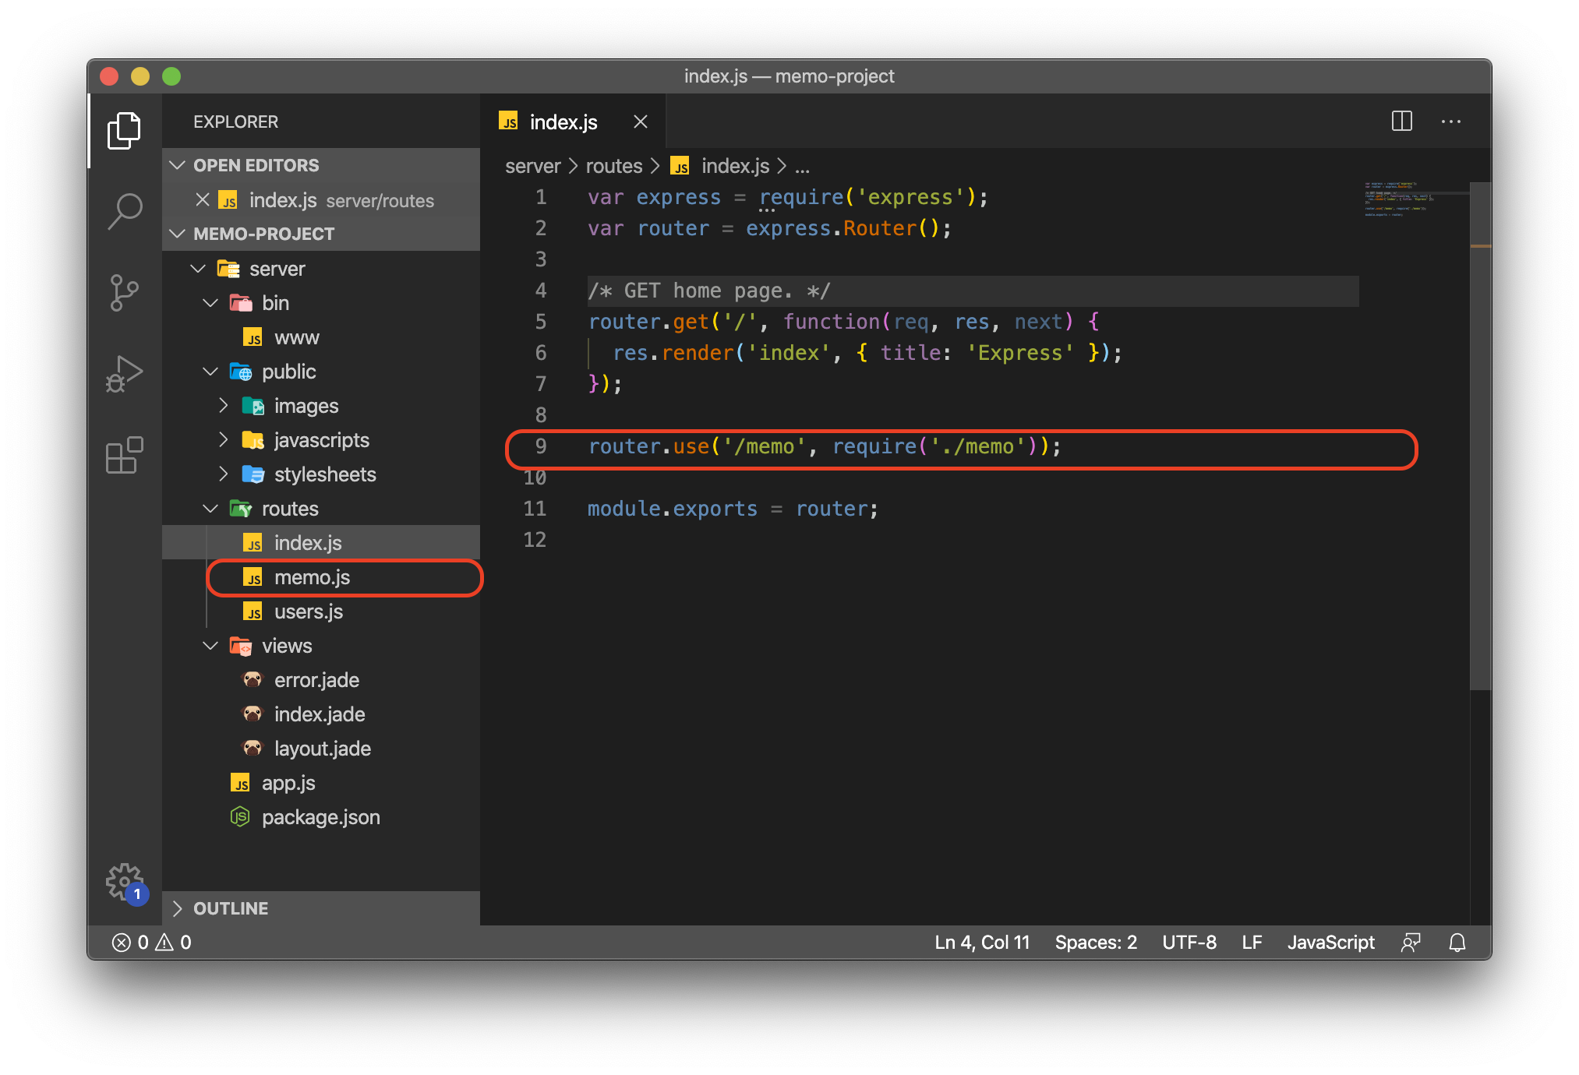Click the feedback icon in status bar
The image size is (1579, 1075).
click(x=1410, y=943)
